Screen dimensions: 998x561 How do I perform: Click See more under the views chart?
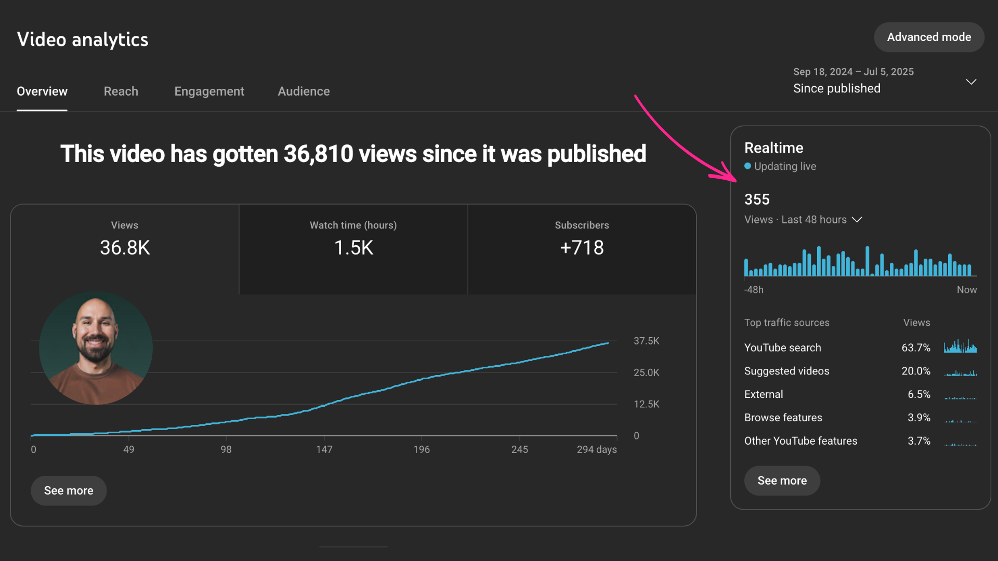coord(69,490)
